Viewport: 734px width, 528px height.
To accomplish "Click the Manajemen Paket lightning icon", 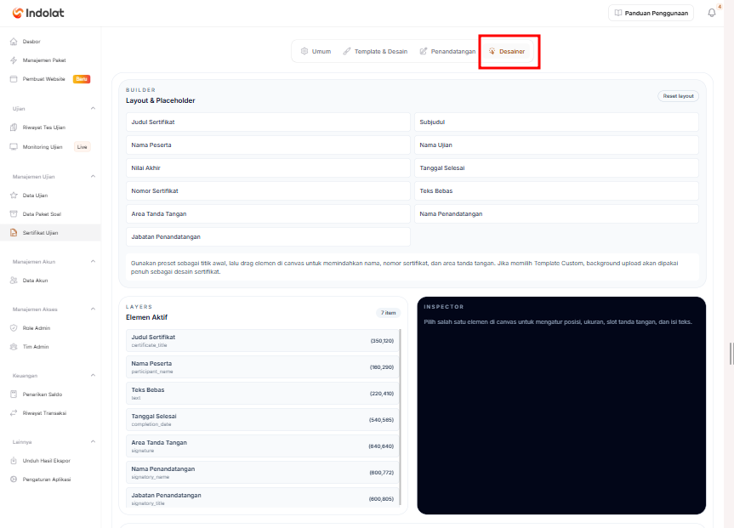I will click(x=14, y=60).
